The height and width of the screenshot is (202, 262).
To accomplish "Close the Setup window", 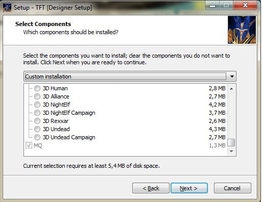I will point(245,6).
